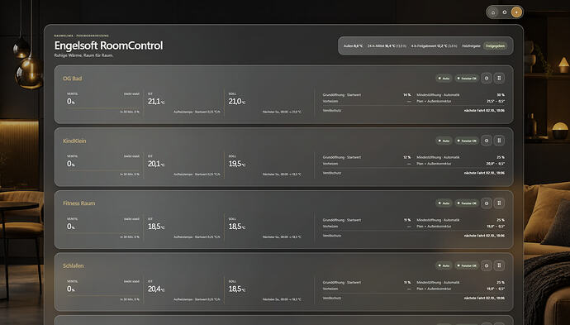Click the Außen temperature reading in header bar
The image size is (570, 325).
(x=353, y=46)
